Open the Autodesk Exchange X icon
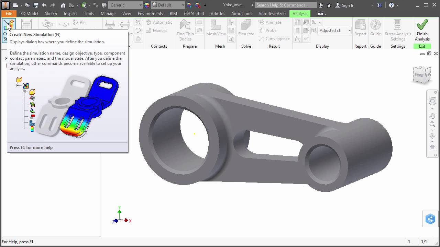 coord(379,5)
